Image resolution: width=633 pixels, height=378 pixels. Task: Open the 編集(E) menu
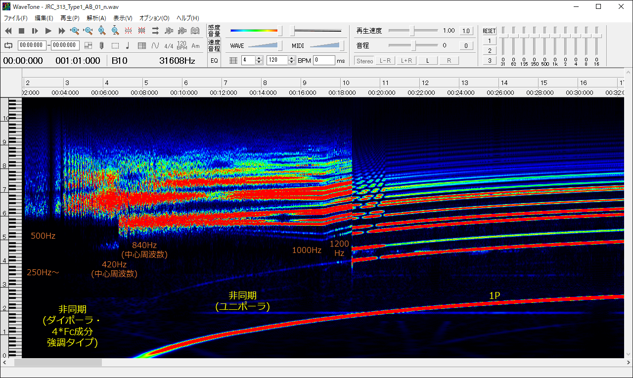coord(44,18)
